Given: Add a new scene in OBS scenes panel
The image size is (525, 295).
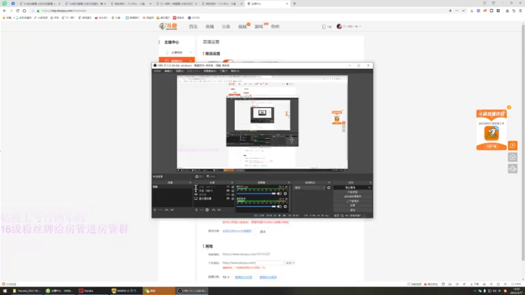Looking at the screenshot, I should coord(155,210).
